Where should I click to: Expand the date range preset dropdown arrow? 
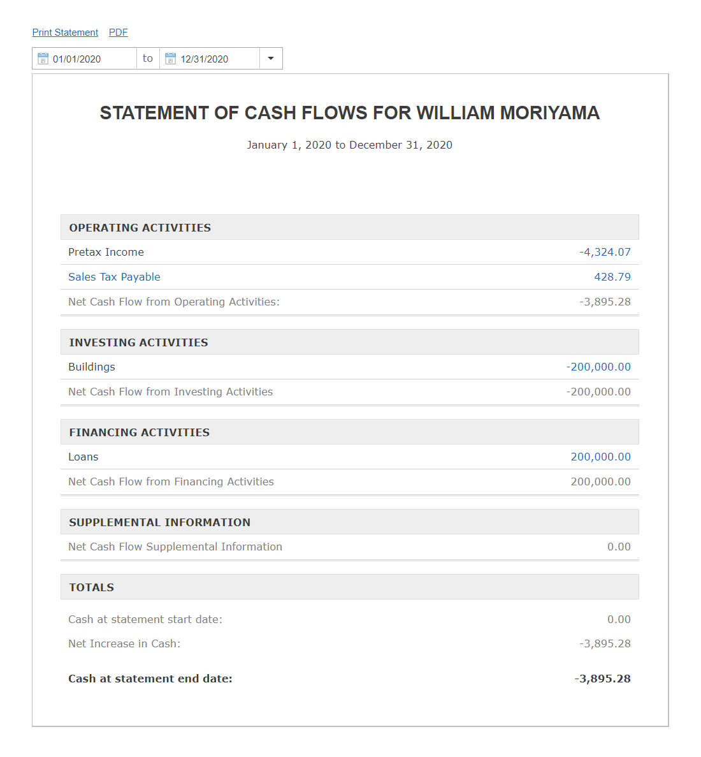(271, 59)
